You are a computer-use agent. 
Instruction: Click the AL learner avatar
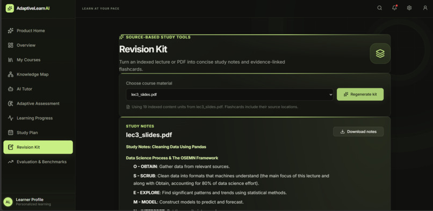pos(8,202)
